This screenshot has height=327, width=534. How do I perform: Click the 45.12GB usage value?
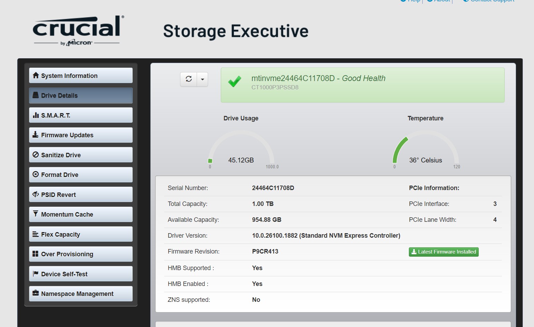pos(241,160)
